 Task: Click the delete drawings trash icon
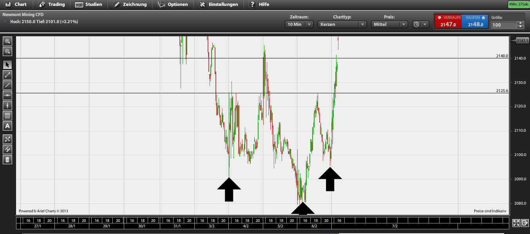(7, 159)
